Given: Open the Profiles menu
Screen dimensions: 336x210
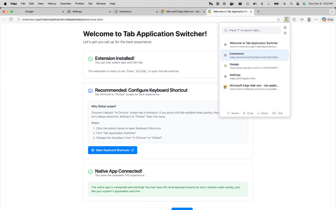Looking at the screenshot, I should [x=79, y=4].
